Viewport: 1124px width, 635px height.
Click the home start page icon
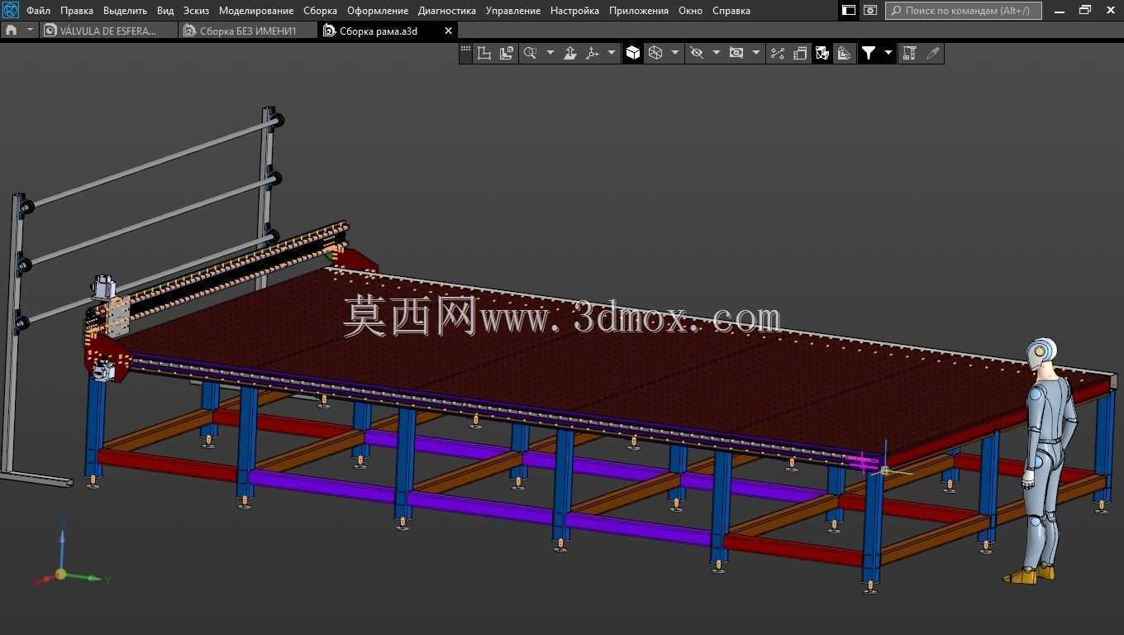(x=11, y=30)
